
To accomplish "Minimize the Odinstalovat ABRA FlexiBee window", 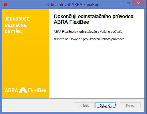I will click(x=120, y=4).
